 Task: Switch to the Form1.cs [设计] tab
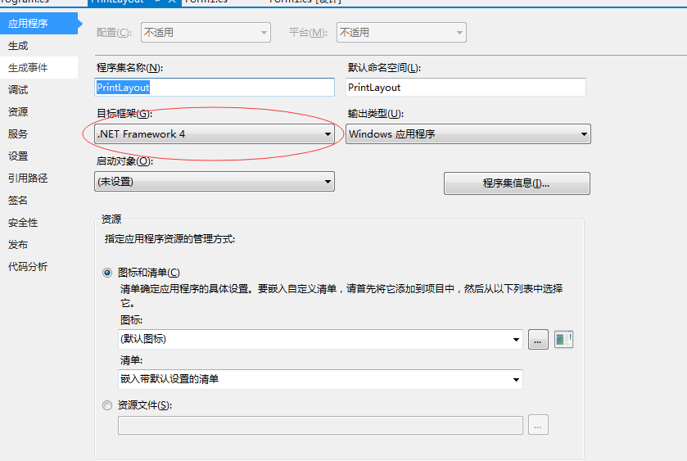[305, 2]
